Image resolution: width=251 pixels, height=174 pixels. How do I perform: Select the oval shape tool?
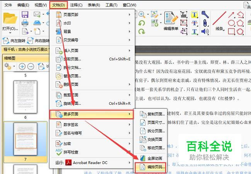click(231, 23)
